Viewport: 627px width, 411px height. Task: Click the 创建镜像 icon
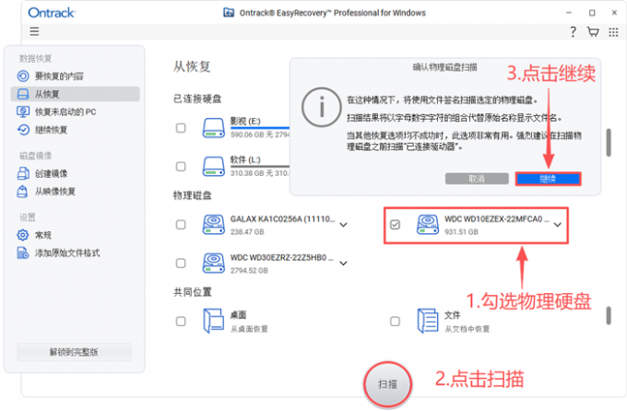pos(23,173)
